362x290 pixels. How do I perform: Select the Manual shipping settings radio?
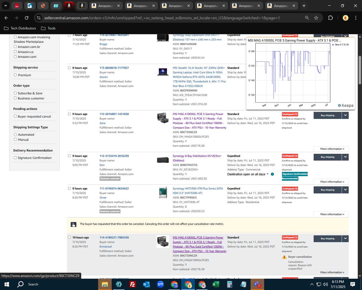pos(15,139)
